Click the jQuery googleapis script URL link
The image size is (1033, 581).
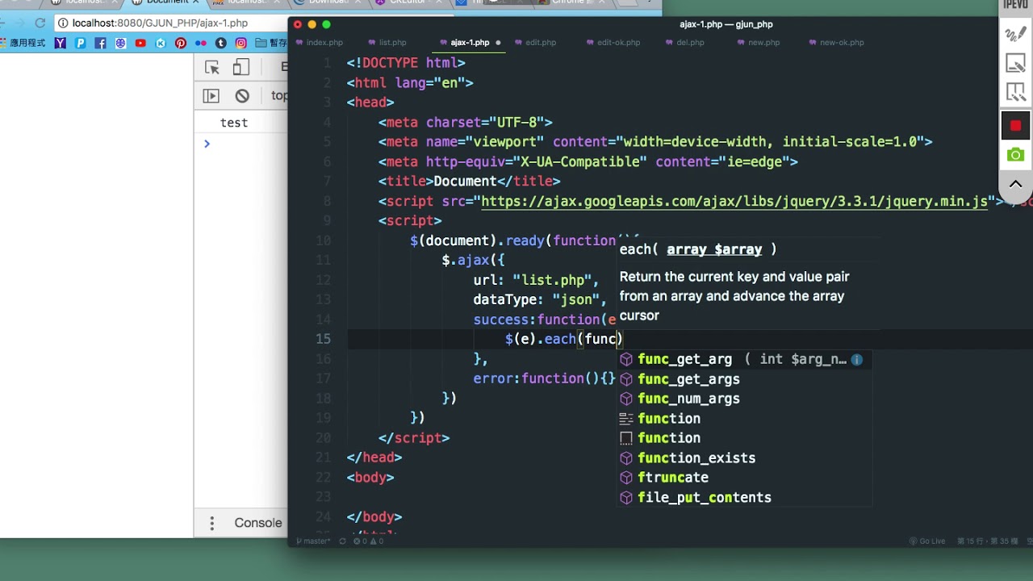click(x=734, y=202)
